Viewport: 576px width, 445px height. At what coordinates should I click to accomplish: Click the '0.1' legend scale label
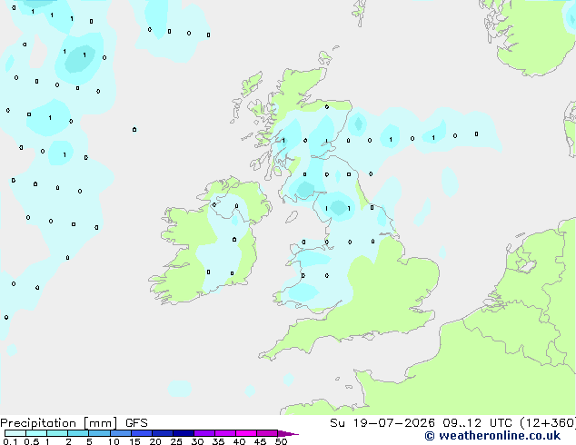click(x=11, y=441)
